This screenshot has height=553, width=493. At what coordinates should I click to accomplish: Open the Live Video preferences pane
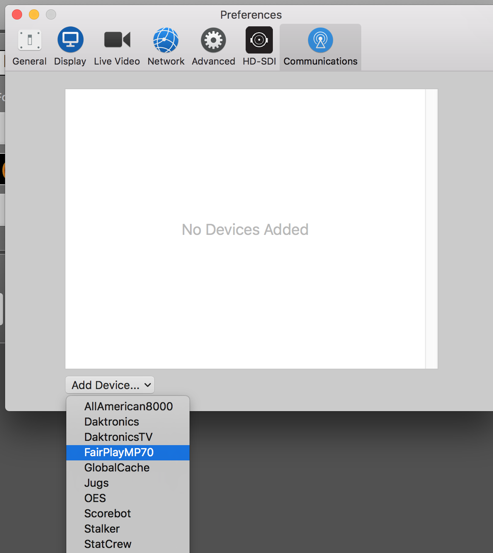pos(117,47)
